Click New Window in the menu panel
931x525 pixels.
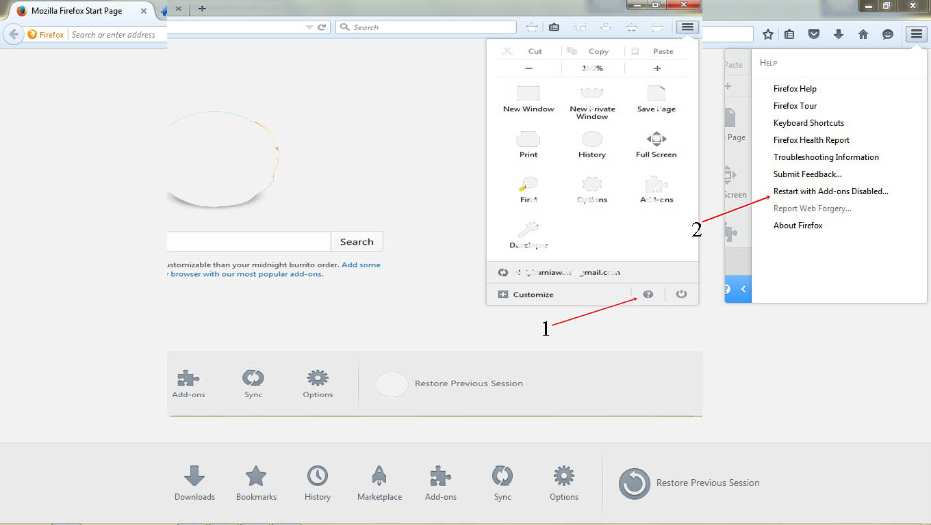528,99
